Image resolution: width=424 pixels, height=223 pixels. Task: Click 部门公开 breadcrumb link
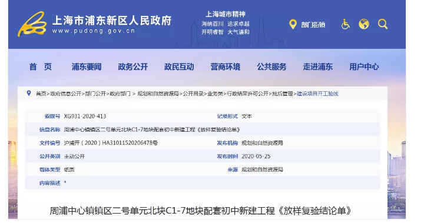pos(95,94)
